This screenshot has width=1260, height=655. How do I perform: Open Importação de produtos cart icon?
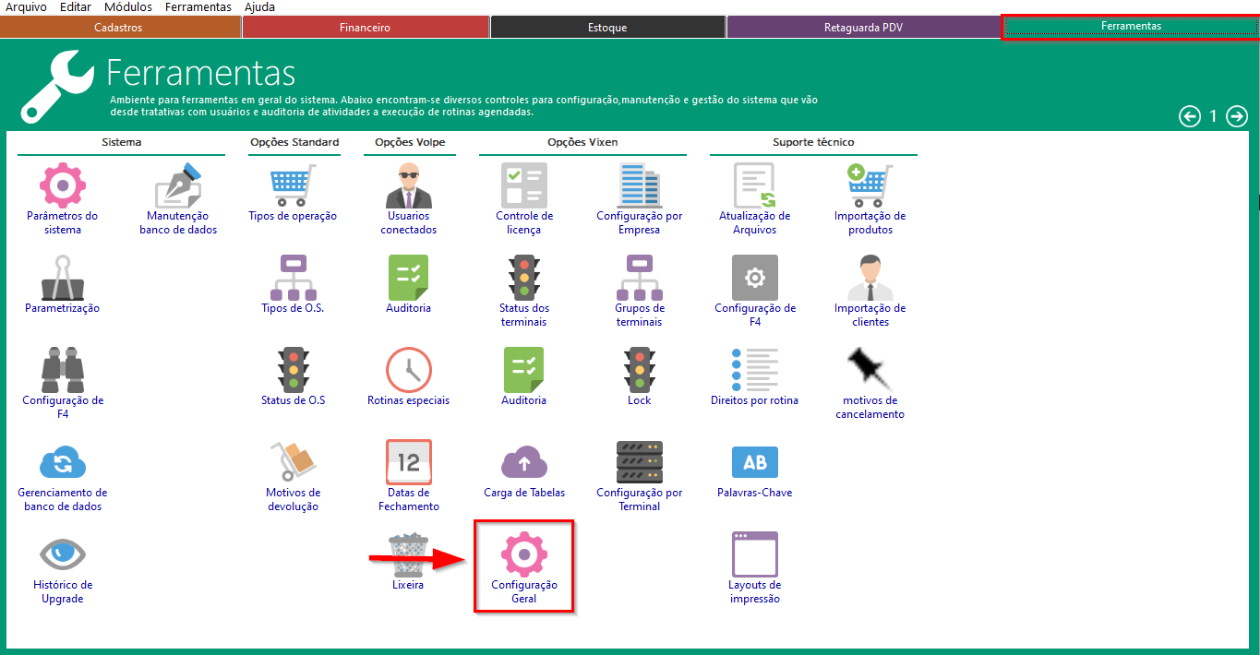pos(870,185)
